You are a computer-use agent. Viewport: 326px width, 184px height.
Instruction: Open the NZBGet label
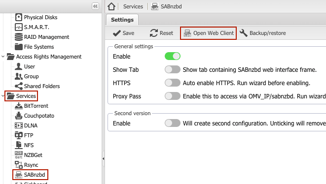(x=33, y=155)
